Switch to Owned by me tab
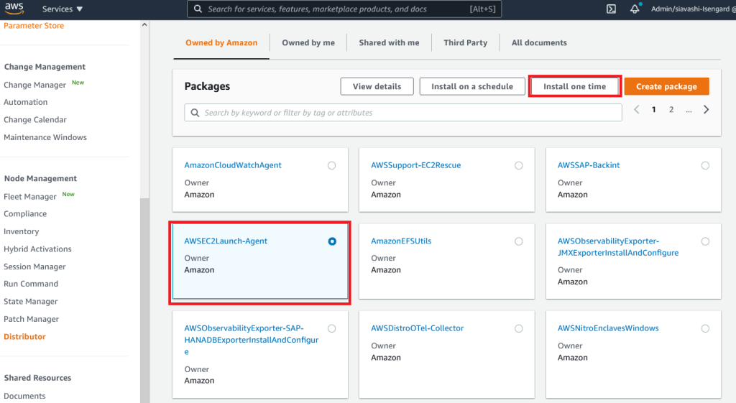Viewport: 736px width, 403px height. click(x=308, y=42)
